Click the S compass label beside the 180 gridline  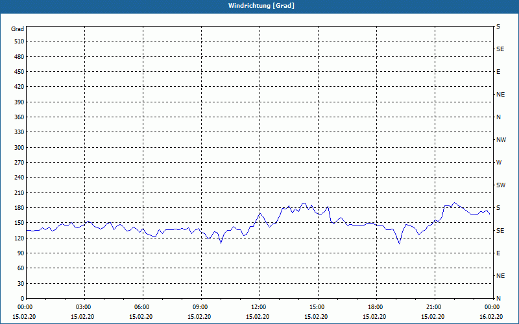point(498,208)
